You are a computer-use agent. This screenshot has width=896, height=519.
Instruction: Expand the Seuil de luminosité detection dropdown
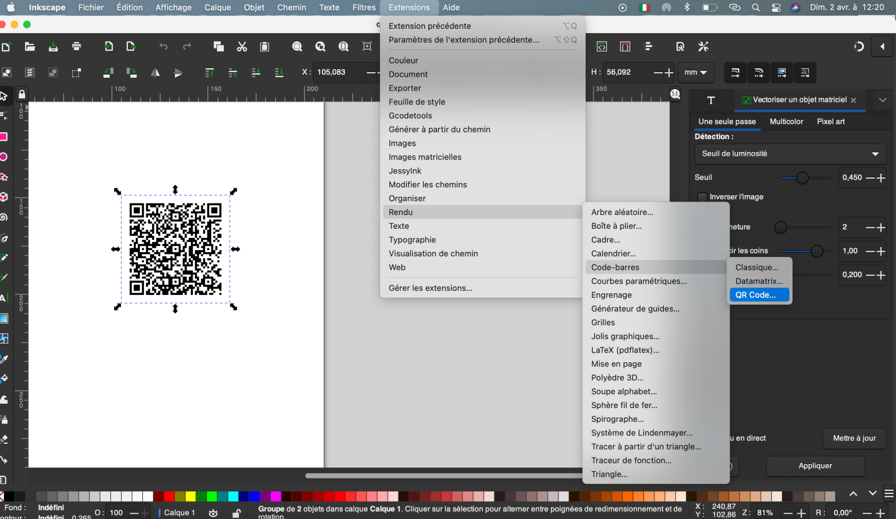tap(790, 154)
